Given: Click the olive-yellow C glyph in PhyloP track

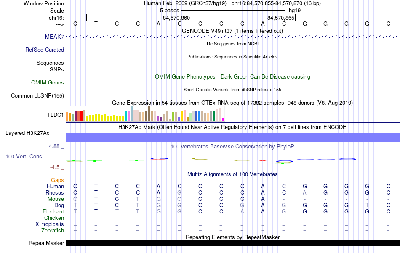Looking at the screenshot, I should click(200, 158).
